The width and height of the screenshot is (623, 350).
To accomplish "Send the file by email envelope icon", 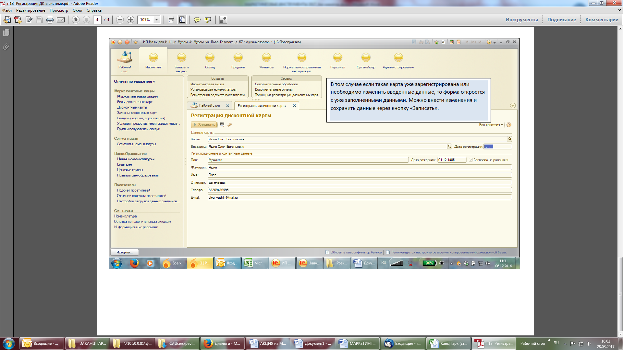I will pos(61,20).
